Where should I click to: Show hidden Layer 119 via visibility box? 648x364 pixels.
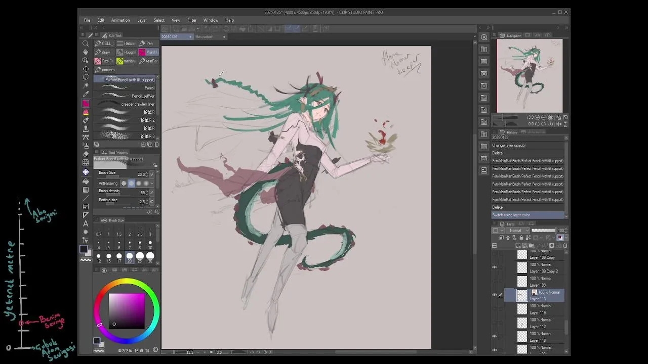[x=495, y=309]
